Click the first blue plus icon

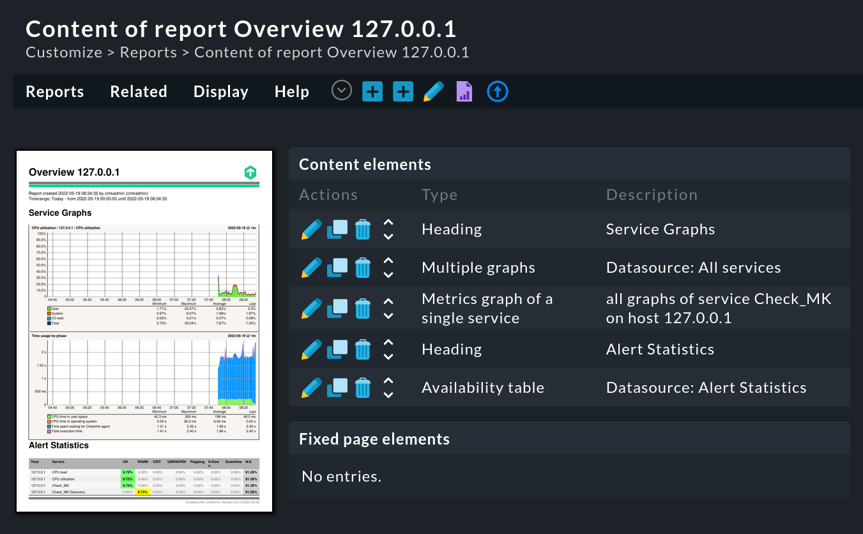(372, 91)
